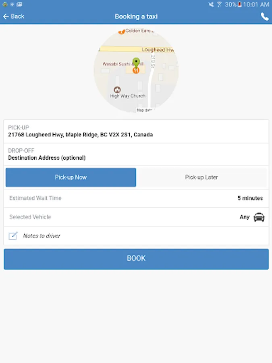Viewport: 272px width, 363px height.
Task: Tap the phone call icon
Action: pos(264,17)
